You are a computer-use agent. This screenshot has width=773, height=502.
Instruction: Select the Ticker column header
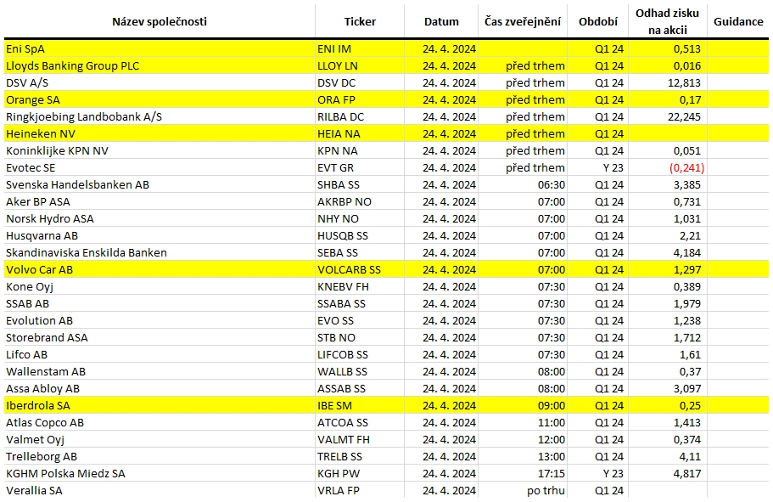tap(360, 22)
